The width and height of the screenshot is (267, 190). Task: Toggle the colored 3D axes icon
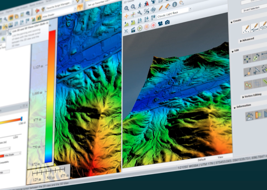(x=133, y=15)
